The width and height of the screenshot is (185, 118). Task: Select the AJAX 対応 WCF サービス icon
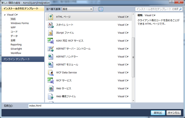click(x=51, y=41)
